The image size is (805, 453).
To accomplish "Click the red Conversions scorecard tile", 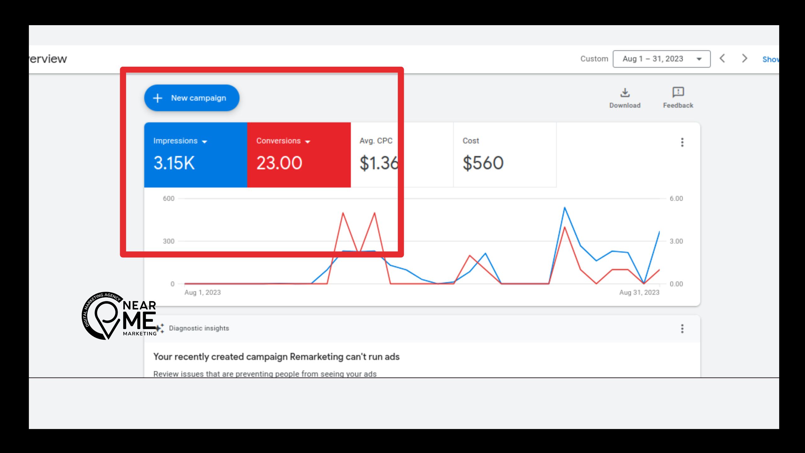I will (299, 155).
